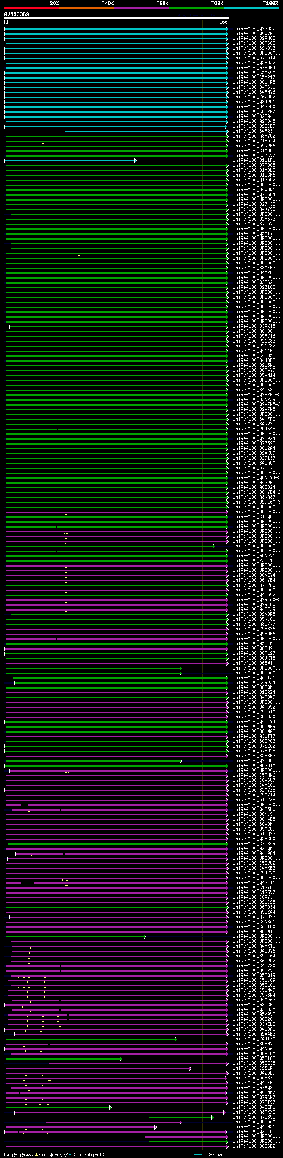This screenshot has height=1158, width=283.
Task: Click hit label UniRef100_Q8NEY4-2
Action: coord(256,477)
